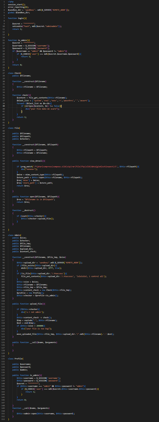Click the preg_match regex pattern line
The height and width of the screenshot is (422, 159).
[77, 166]
